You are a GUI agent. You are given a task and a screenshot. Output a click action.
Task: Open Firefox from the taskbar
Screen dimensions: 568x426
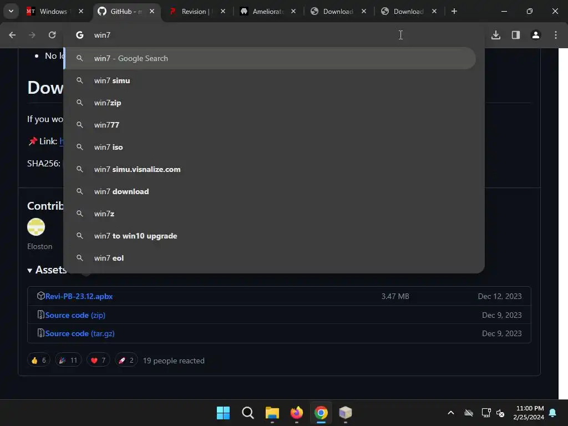coord(297,413)
